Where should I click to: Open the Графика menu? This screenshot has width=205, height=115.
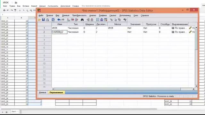pos(103,15)
